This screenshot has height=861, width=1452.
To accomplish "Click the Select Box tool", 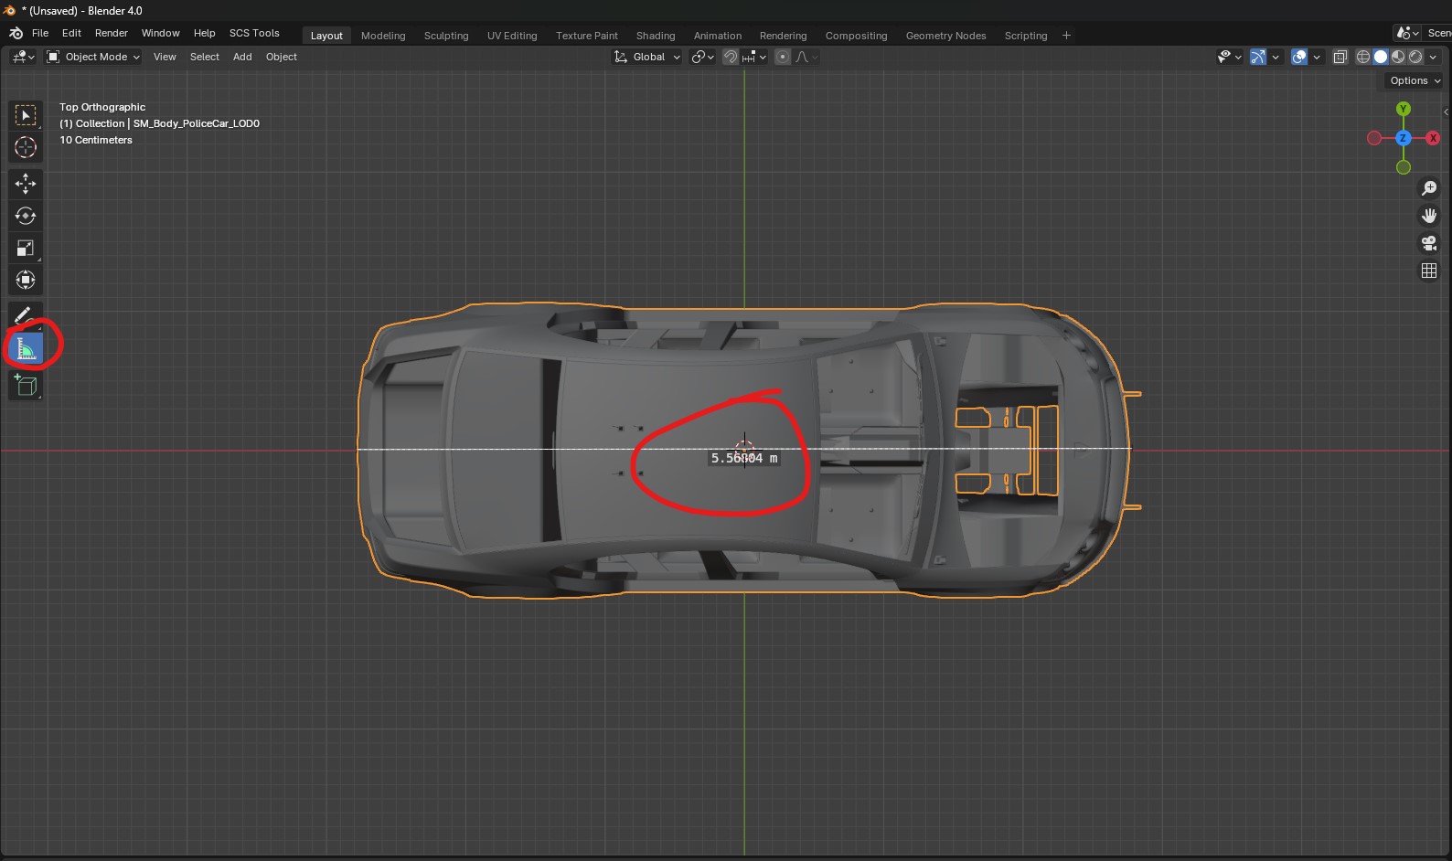I will pyautogui.click(x=26, y=115).
